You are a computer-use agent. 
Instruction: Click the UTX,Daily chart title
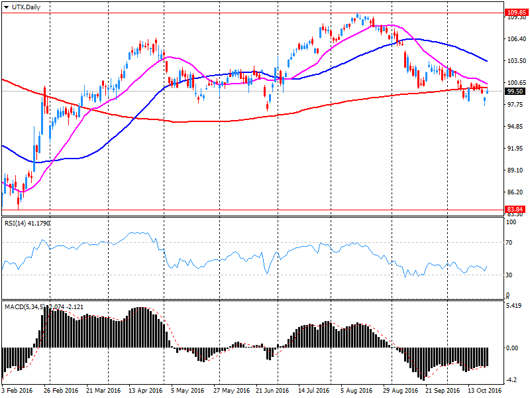click(26, 7)
